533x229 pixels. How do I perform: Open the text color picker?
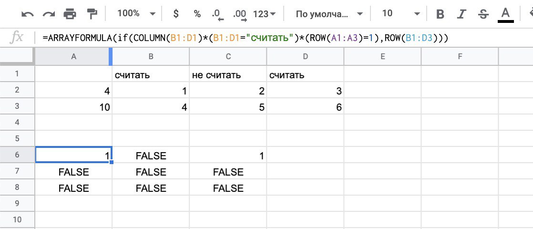point(506,15)
